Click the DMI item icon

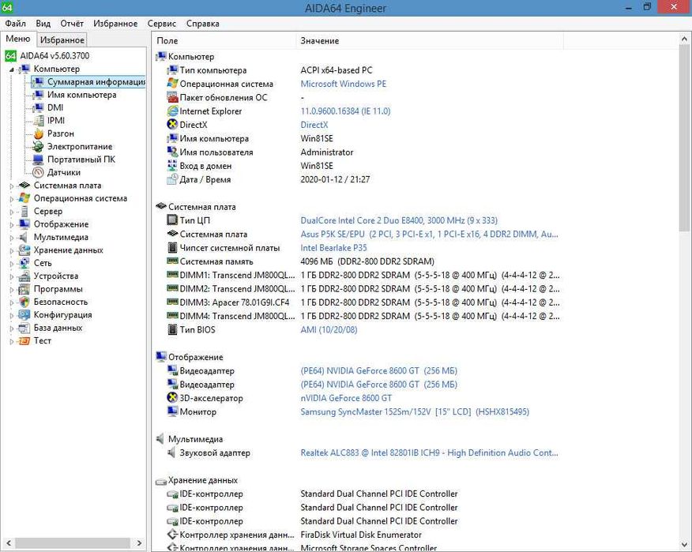[39, 107]
